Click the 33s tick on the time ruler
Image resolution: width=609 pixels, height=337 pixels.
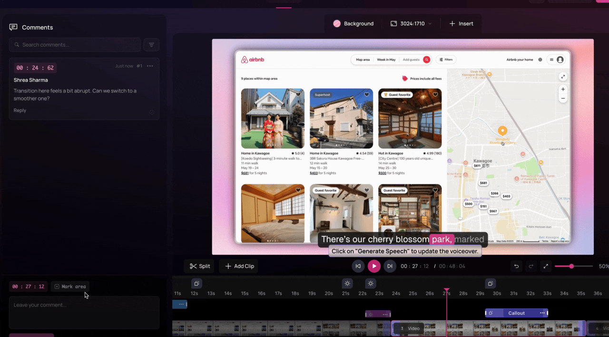(x=547, y=293)
